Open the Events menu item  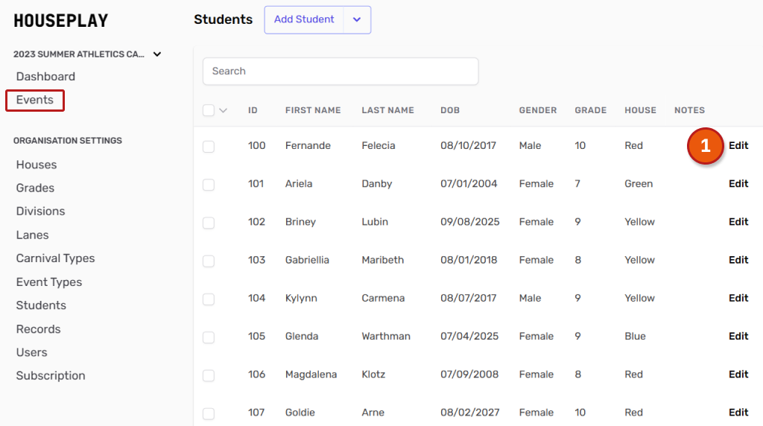pos(35,101)
